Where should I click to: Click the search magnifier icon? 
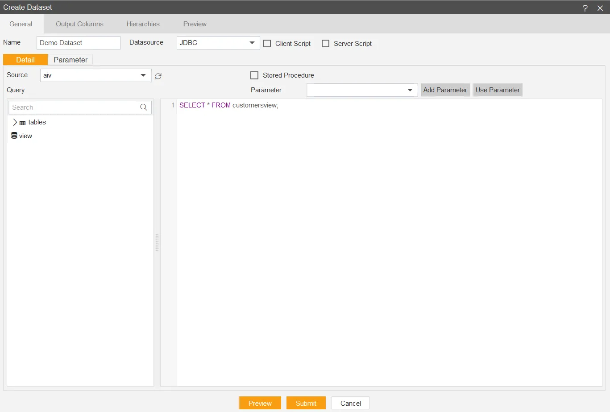point(144,107)
